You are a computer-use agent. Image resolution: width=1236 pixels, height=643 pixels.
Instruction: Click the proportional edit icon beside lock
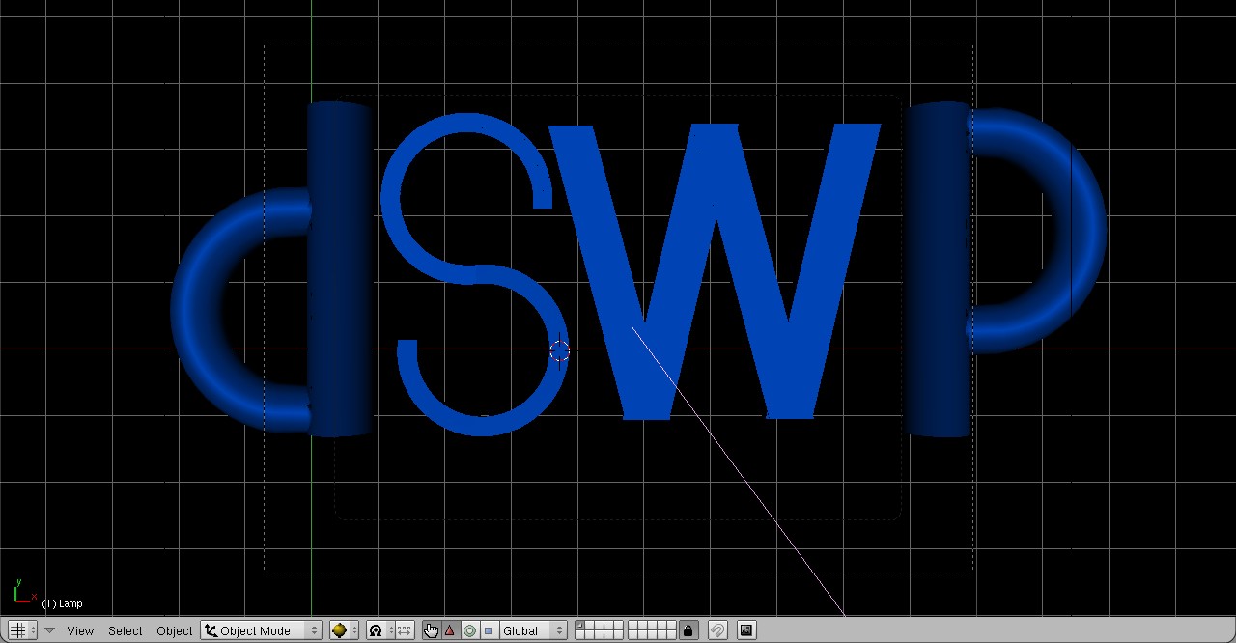[717, 630]
